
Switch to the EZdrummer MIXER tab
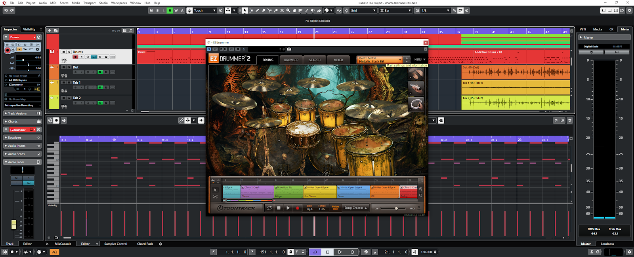pyautogui.click(x=338, y=60)
